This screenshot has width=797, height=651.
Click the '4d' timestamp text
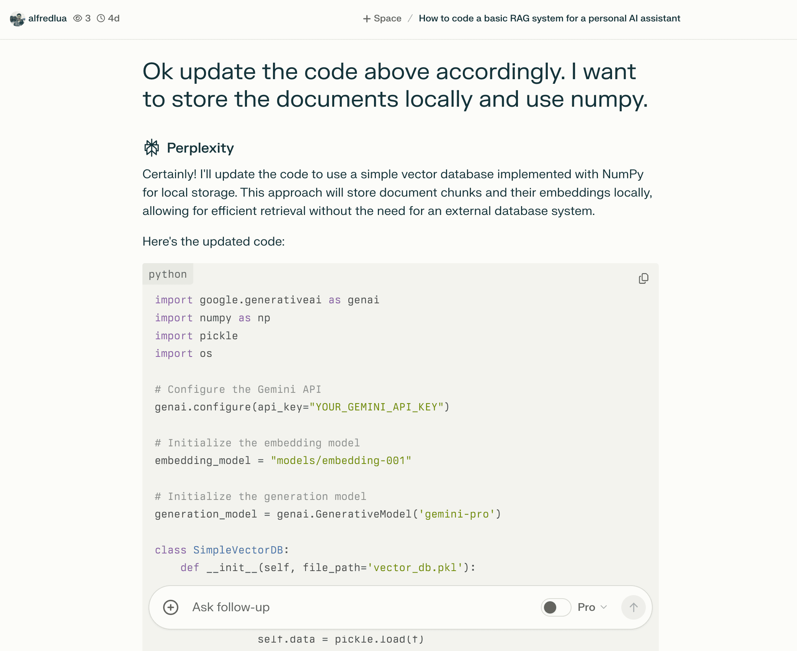coord(114,18)
